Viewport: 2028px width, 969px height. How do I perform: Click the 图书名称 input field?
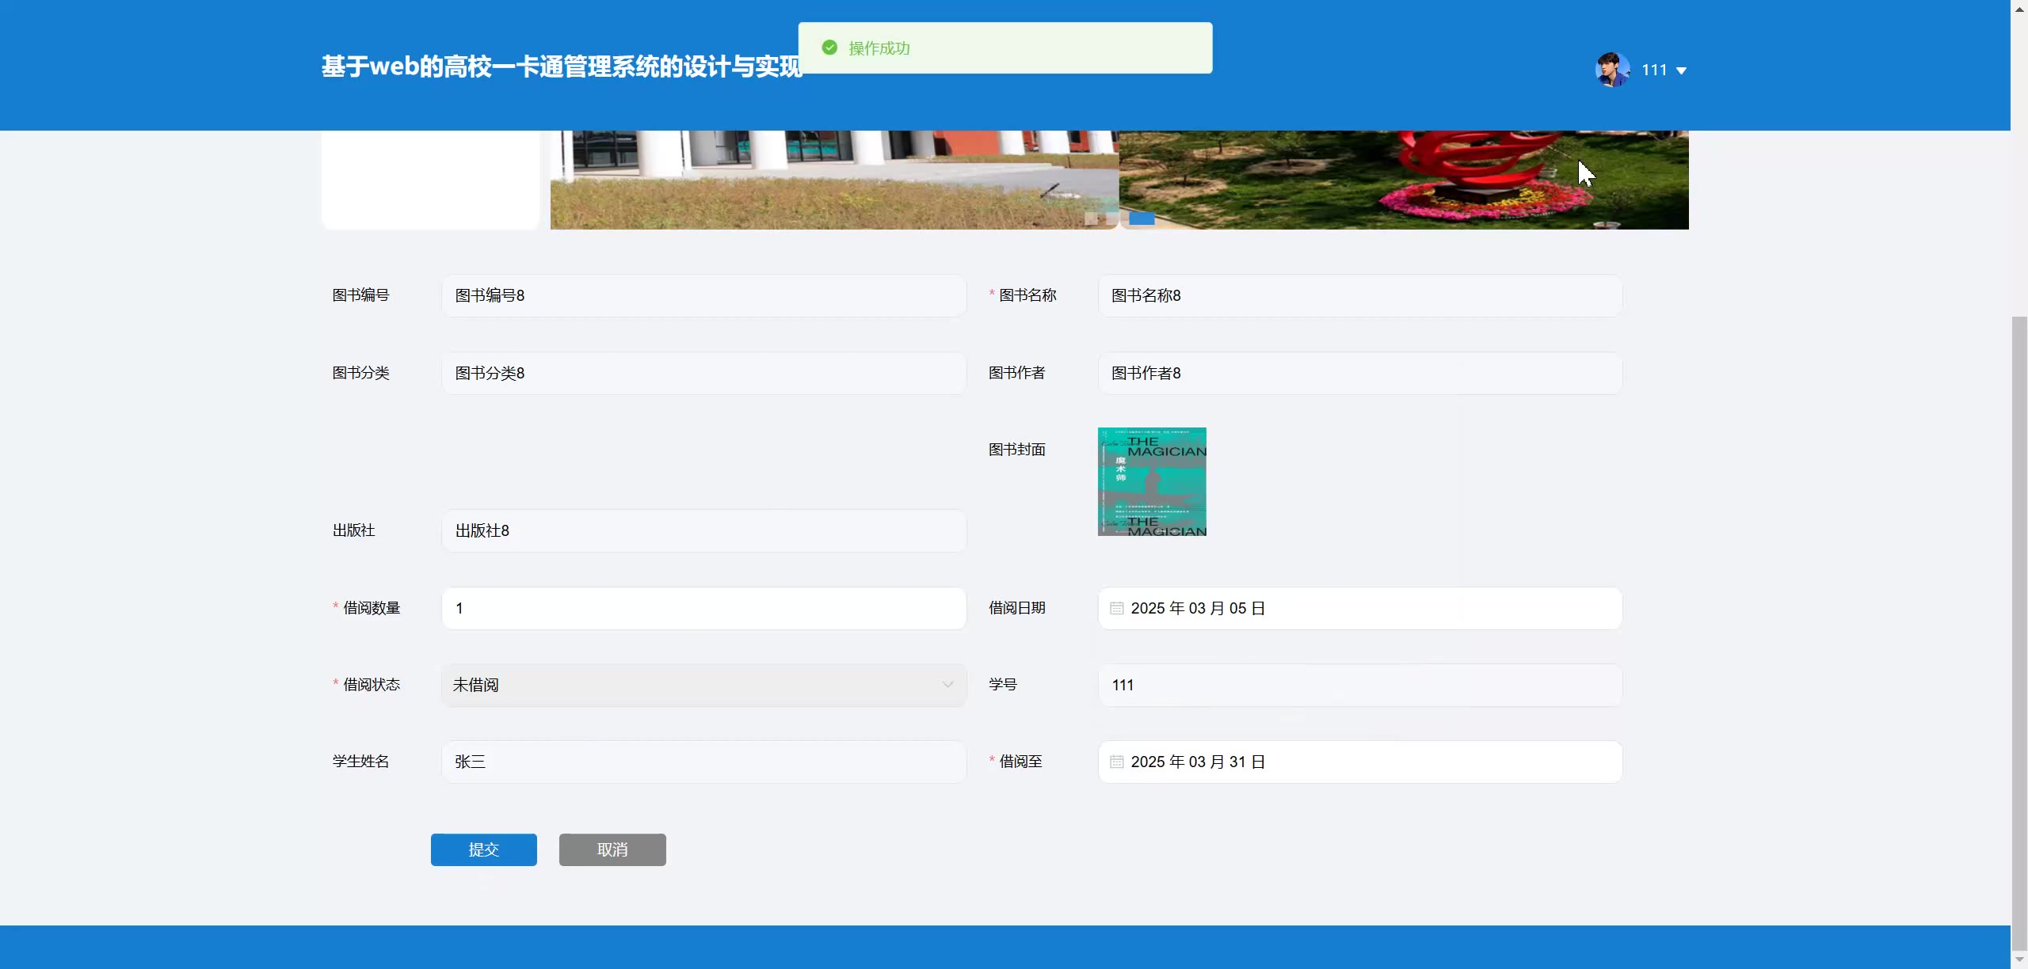click(1359, 295)
